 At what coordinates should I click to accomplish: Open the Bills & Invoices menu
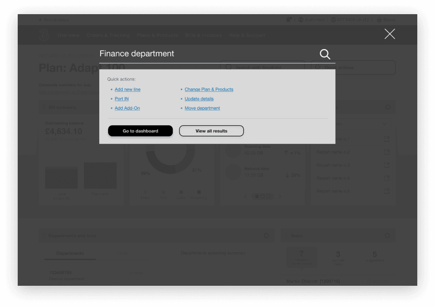point(203,35)
